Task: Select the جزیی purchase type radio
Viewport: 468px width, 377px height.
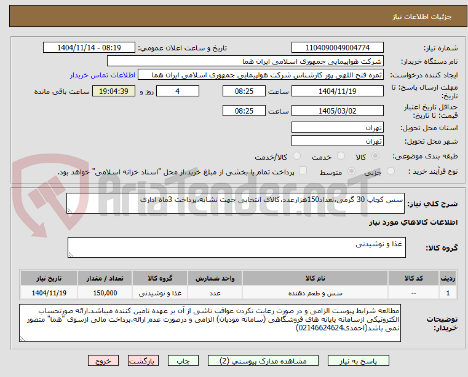Action: pyautogui.click(x=391, y=171)
